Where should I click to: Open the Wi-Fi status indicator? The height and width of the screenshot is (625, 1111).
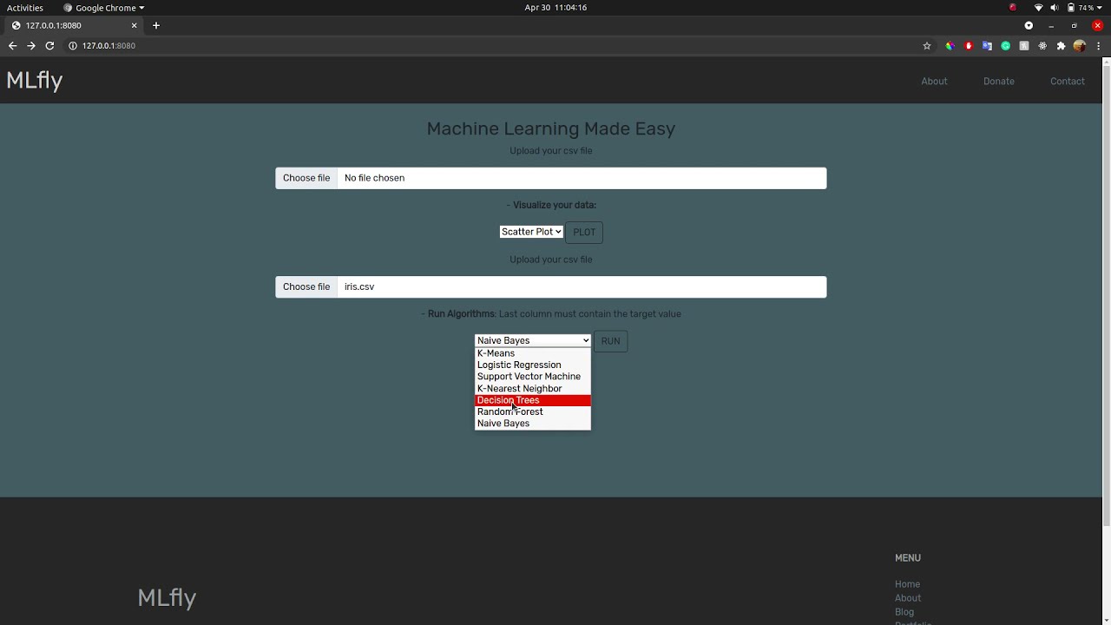pos(1038,8)
